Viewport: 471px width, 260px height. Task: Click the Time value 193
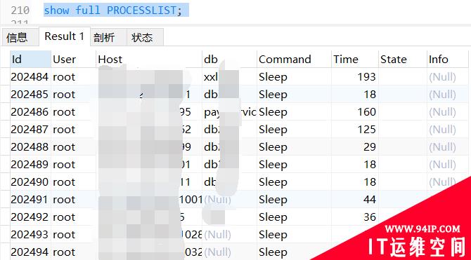(x=366, y=77)
